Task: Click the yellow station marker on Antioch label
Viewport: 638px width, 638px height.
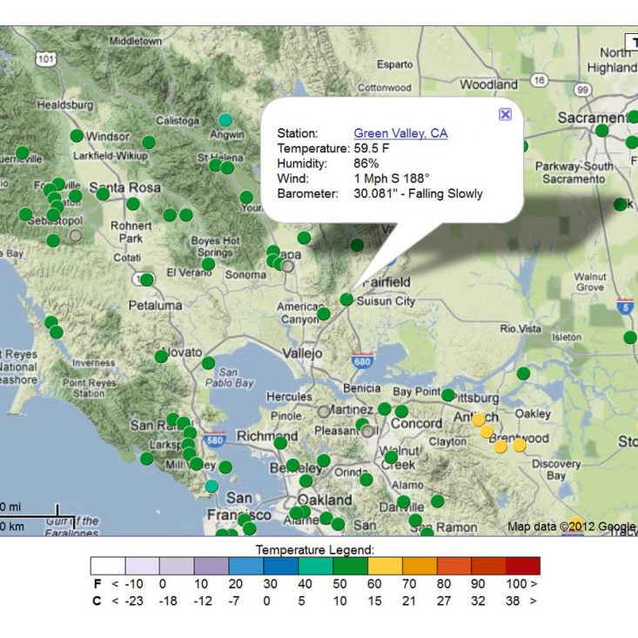Action: coord(479,419)
